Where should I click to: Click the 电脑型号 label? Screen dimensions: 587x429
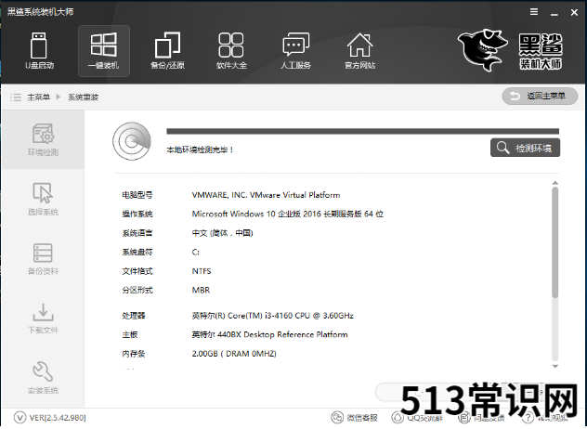click(137, 195)
